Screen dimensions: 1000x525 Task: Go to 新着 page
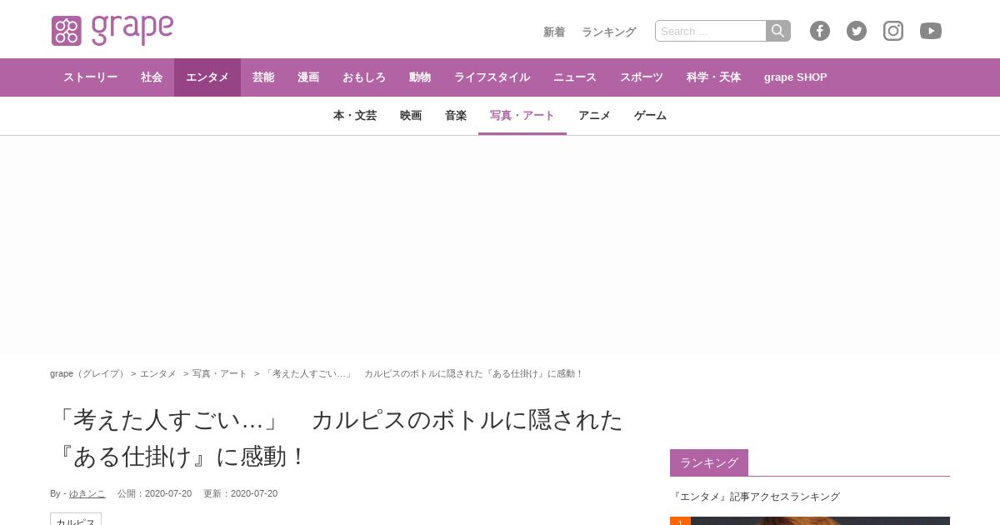pyautogui.click(x=554, y=32)
